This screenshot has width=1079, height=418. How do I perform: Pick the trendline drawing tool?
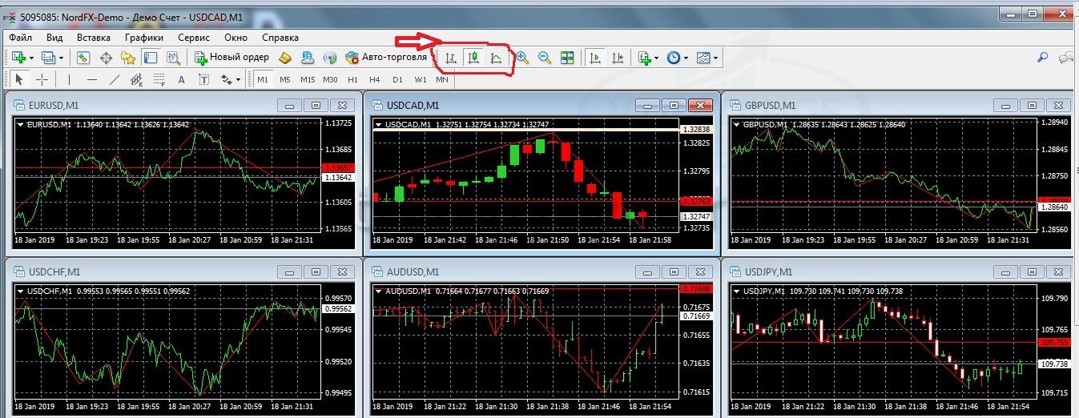(x=115, y=79)
